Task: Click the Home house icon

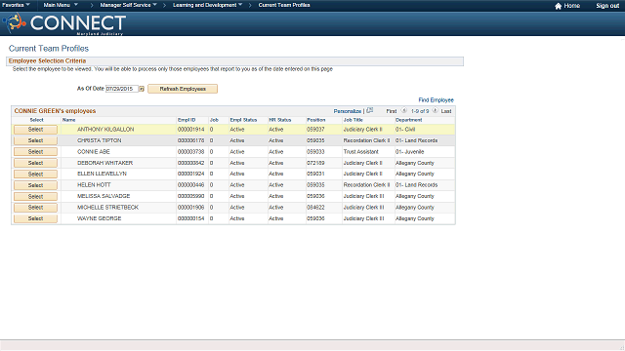Action: click(558, 6)
